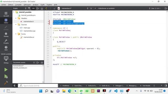Toggle the right sidebar visibility
The width and height of the screenshot is (168, 94).
(x=166, y=86)
